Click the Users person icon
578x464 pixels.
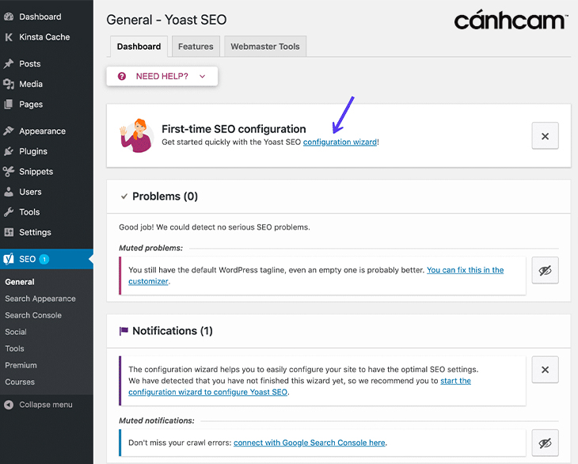9,192
